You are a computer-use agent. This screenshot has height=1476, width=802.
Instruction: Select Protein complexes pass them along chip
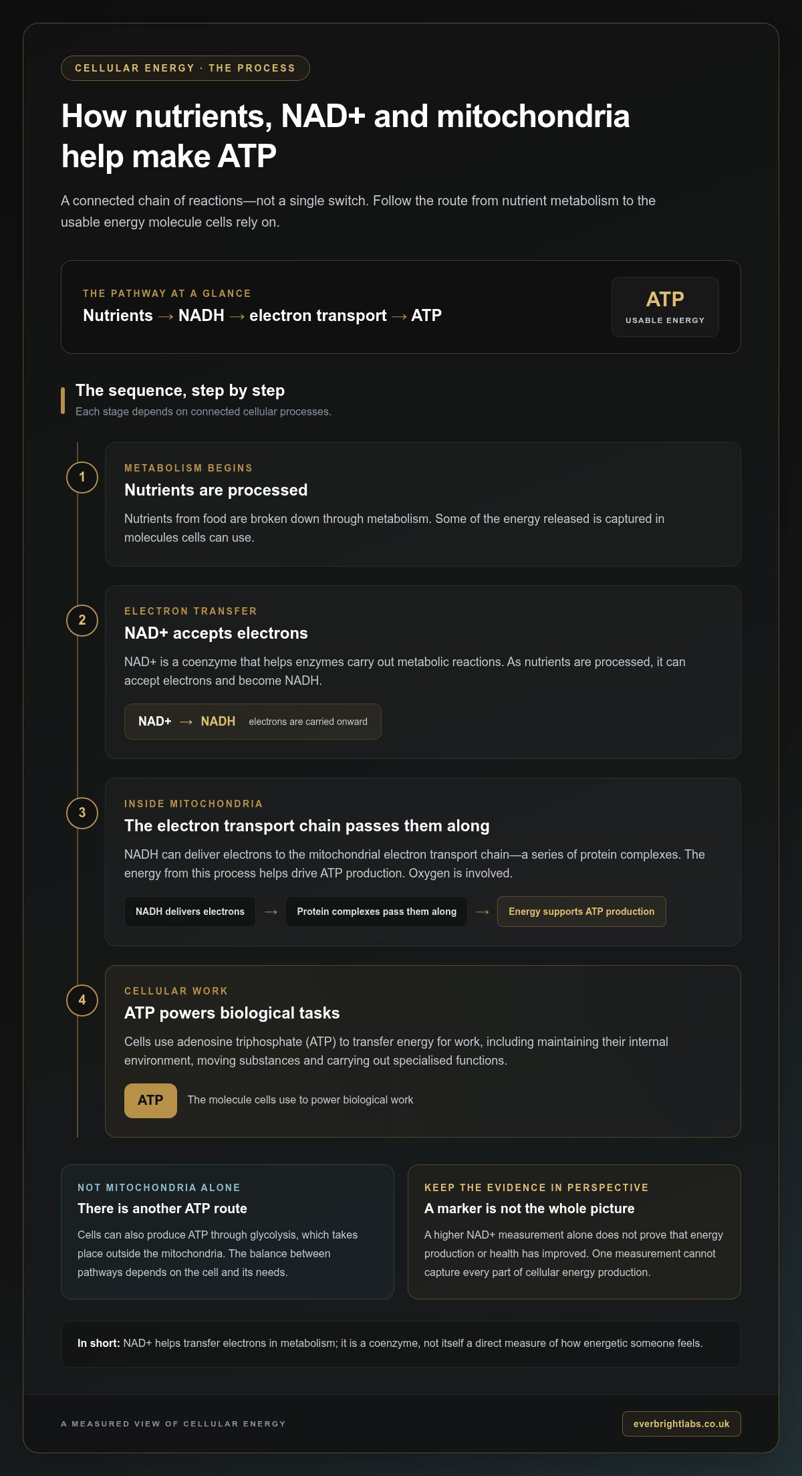[376, 912]
